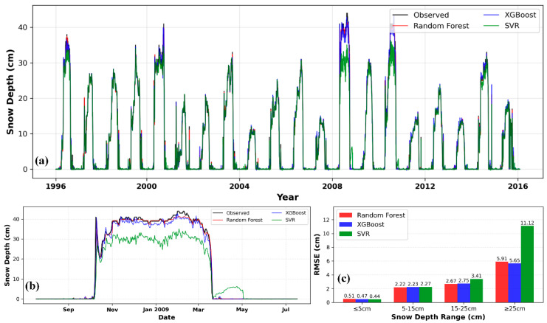
Task: Click the SVR legend label in top chart
Action: pos(512,26)
